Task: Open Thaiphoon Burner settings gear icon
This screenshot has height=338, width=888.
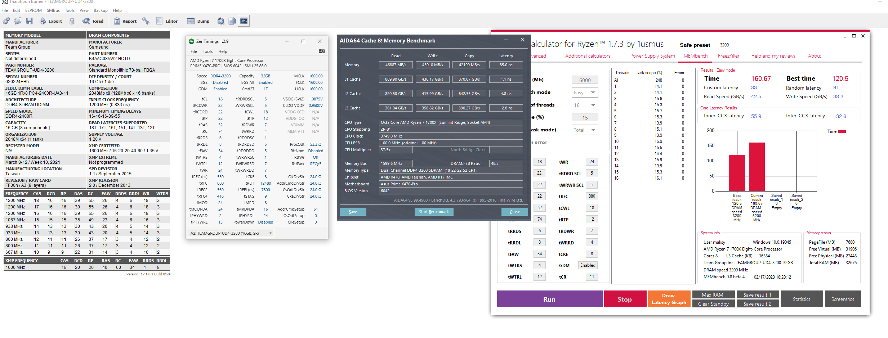Action: [6, 21]
